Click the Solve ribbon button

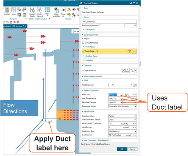click(14, 11)
